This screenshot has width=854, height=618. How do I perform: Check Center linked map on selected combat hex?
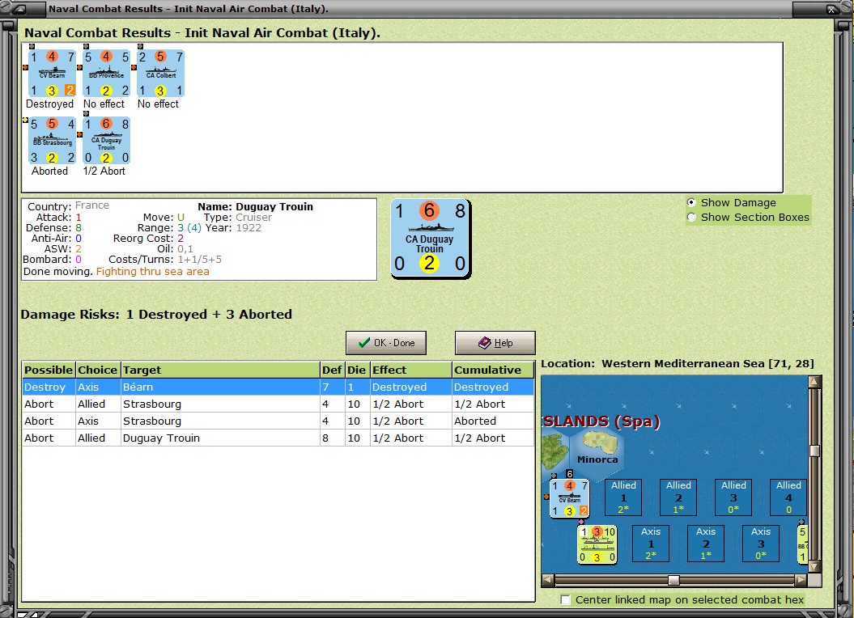565,599
